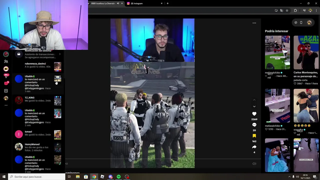This screenshot has width=320, height=180.
Task: Bookmark the video using the yellow favorites icon
Action: [x=254, y=136]
